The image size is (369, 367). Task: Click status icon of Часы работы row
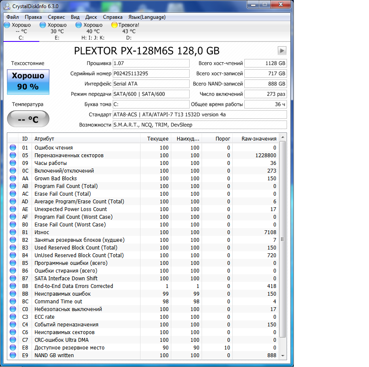coord(13,163)
